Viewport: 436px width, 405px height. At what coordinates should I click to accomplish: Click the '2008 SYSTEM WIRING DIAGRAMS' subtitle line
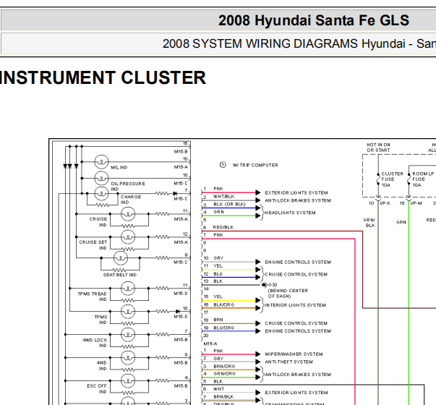click(x=299, y=43)
